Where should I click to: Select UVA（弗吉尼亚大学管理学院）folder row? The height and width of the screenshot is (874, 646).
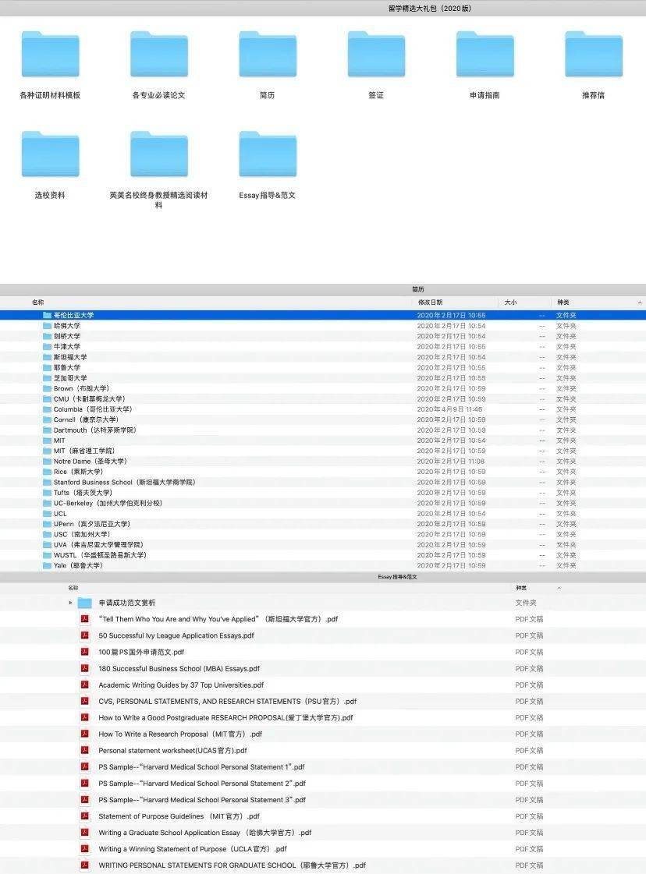point(323,544)
